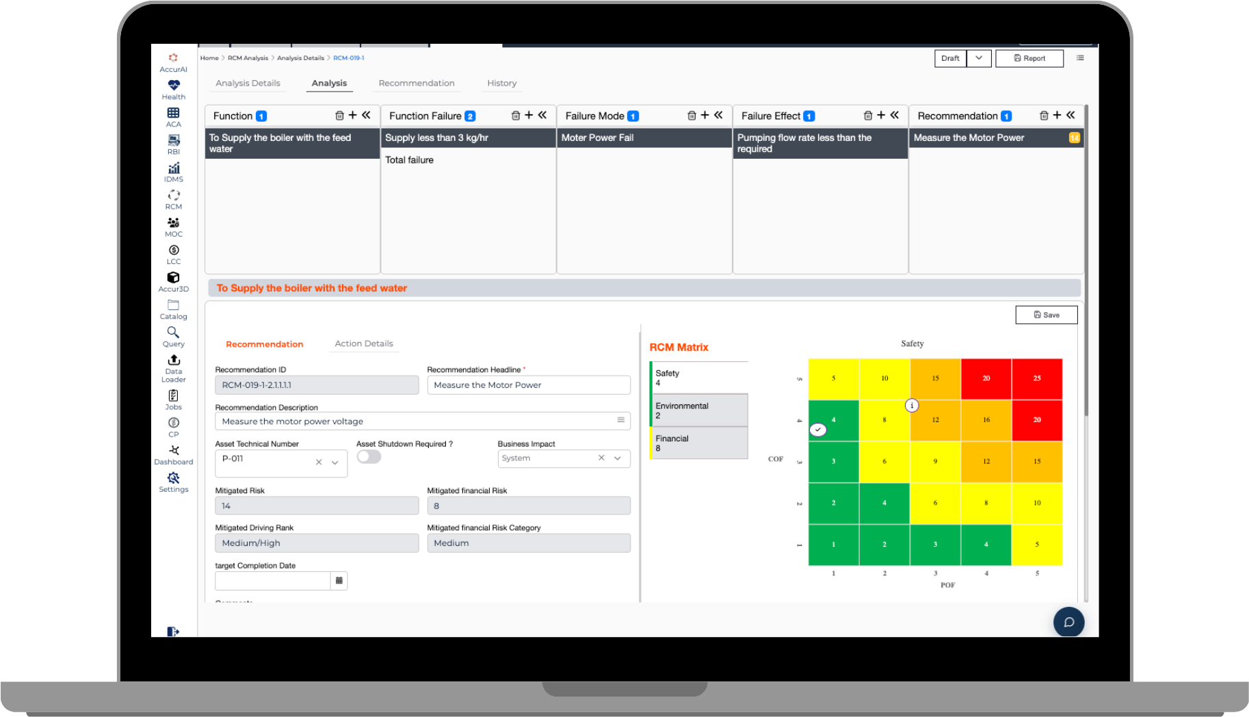The image size is (1249, 717).
Task: Add a new Function with plus icon
Action: click(x=353, y=115)
